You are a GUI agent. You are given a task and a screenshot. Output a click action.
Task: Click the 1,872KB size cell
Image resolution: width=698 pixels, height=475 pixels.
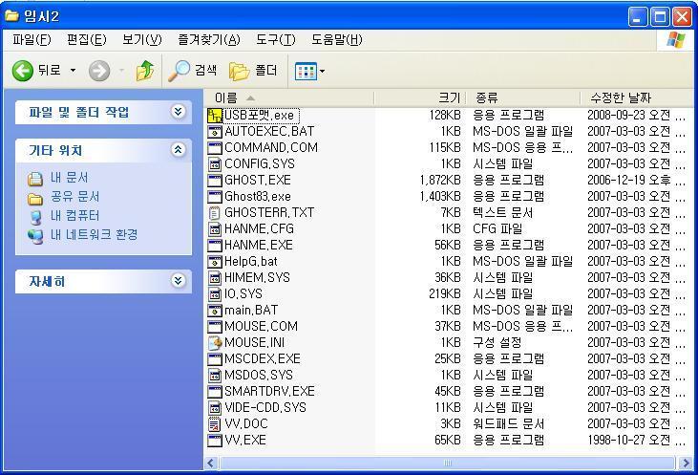[x=440, y=180]
